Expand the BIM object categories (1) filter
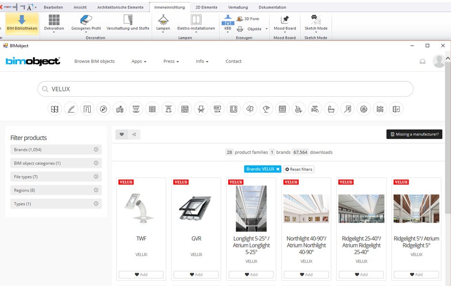This screenshot has height=286, width=451. point(56,163)
